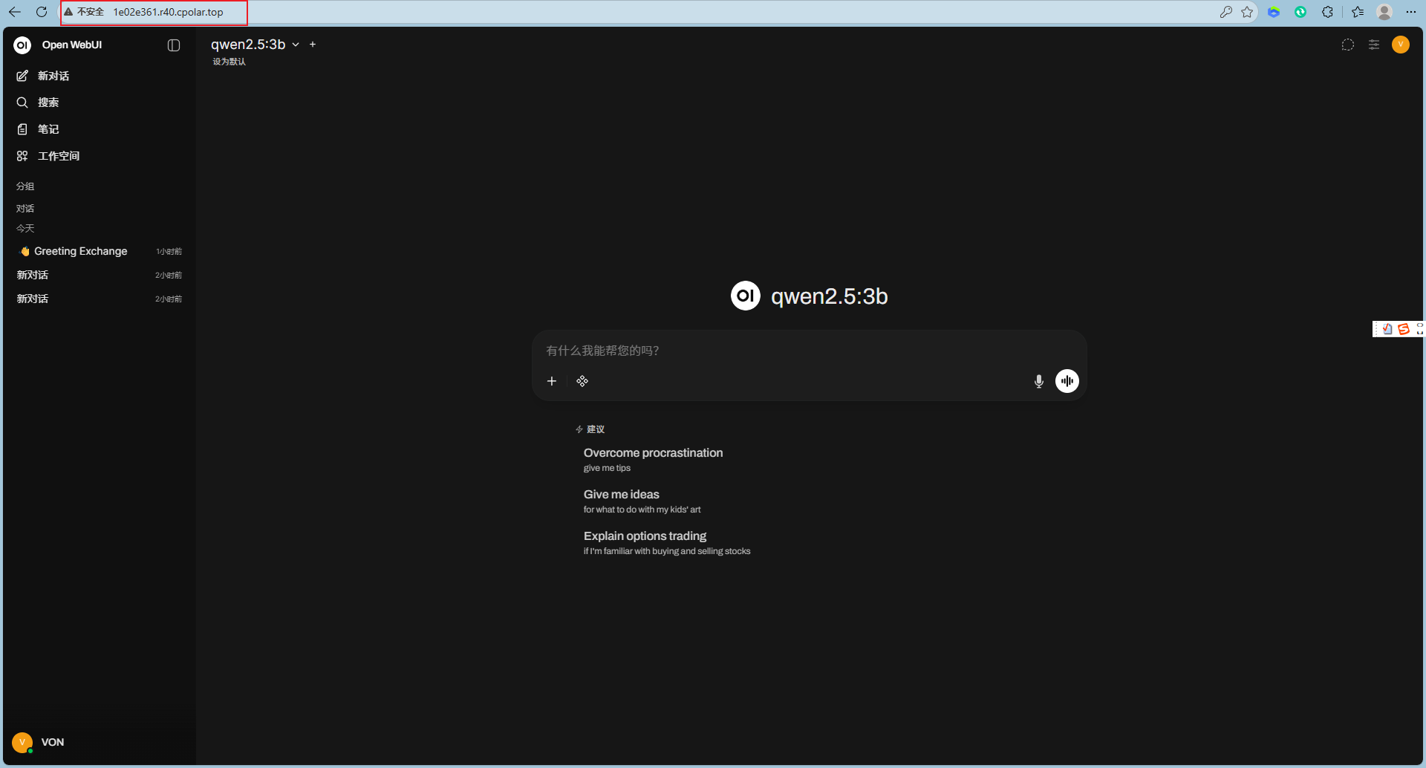Screen dimensions: 1426x768
Task: Reload the page with refresh icon
Action: coord(42,12)
